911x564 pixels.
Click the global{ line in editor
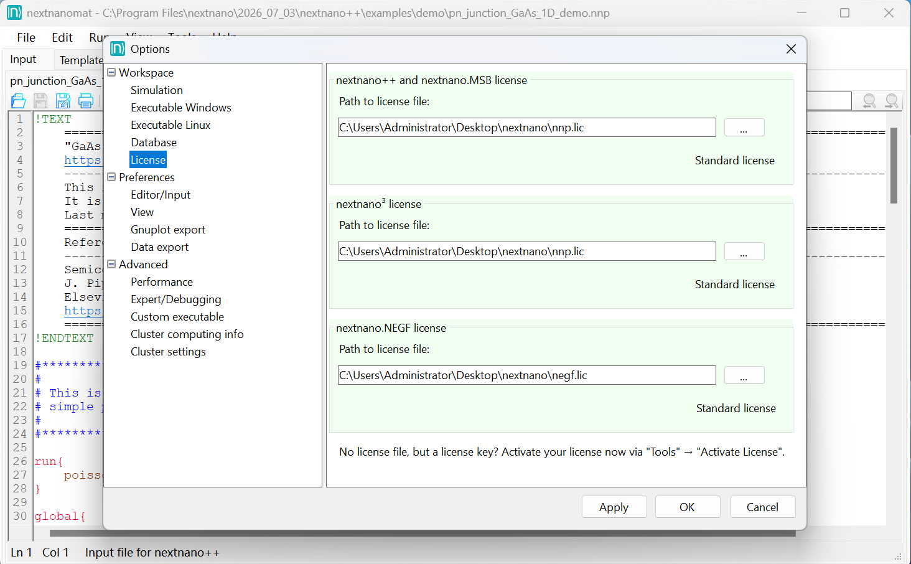click(x=60, y=516)
